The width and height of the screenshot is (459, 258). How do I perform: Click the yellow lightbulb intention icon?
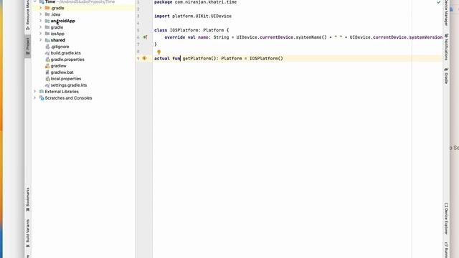pyautogui.click(x=158, y=52)
